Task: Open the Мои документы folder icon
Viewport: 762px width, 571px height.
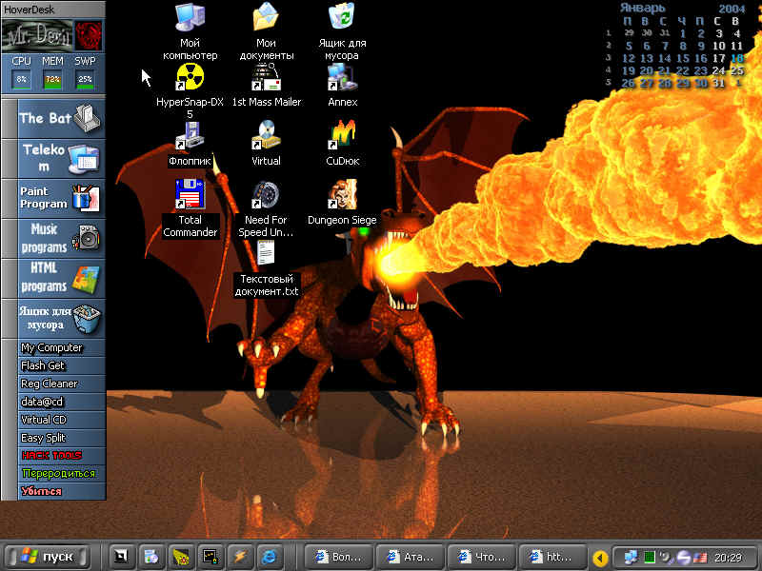Action: [267, 31]
